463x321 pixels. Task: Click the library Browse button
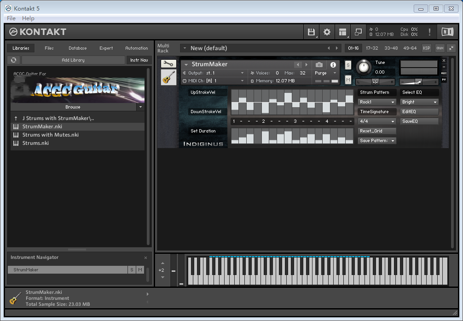tap(73, 107)
